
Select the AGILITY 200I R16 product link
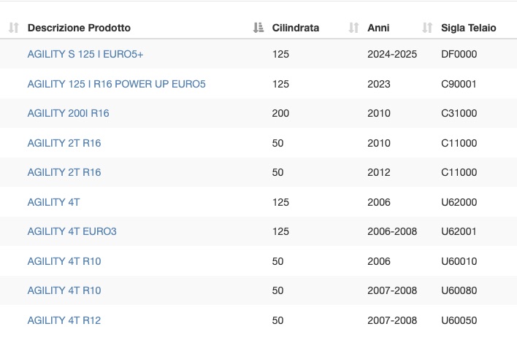(x=68, y=113)
